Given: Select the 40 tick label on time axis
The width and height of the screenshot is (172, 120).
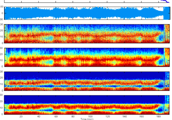Looking at the screenshot, I should coord(38,117).
